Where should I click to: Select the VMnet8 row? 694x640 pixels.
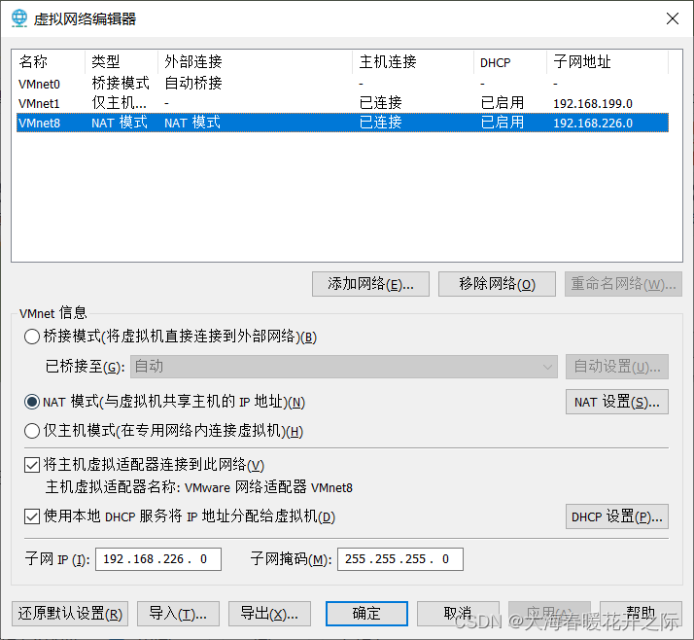tap(342, 123)
